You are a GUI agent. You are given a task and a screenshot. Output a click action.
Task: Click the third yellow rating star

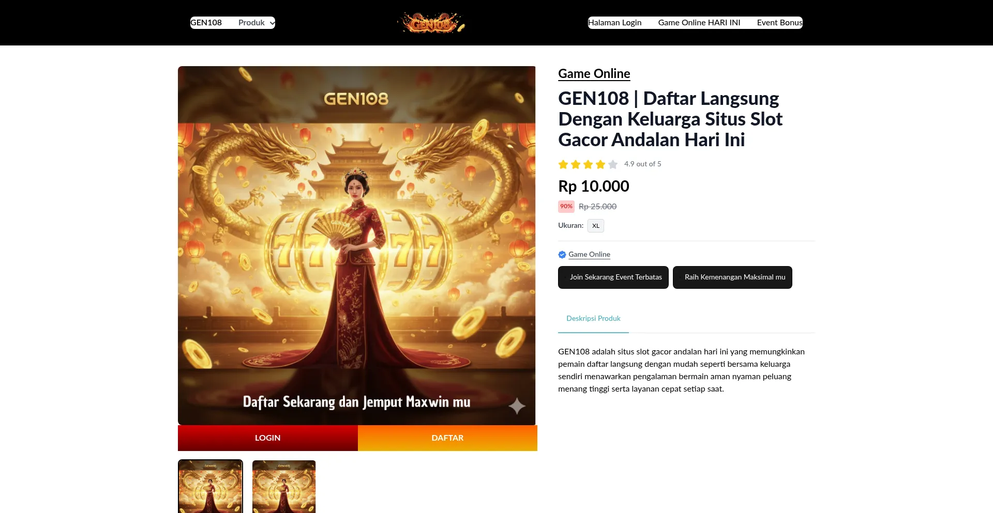[x=588, y=164]
